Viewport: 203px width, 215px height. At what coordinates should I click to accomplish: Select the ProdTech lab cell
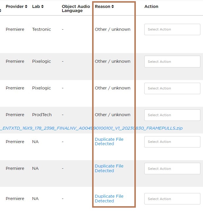tap(42, 115)
